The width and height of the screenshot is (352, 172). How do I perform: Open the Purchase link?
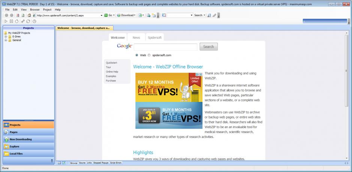click(111, 81)
